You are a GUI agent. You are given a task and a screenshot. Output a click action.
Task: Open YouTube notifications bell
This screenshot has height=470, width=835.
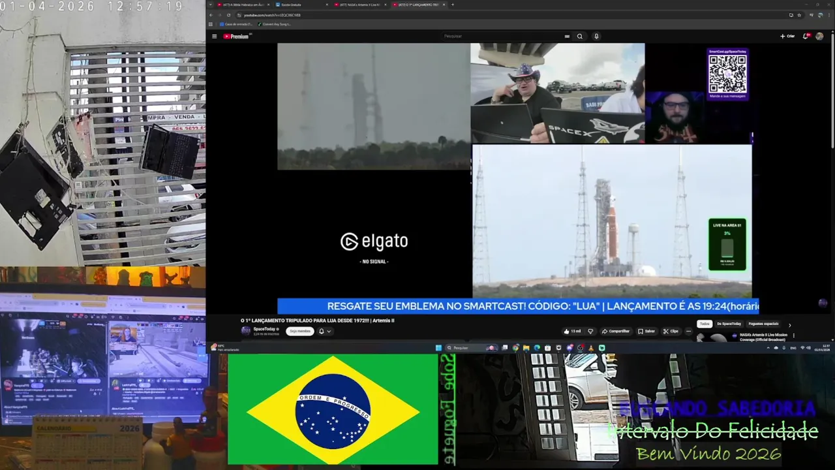(806, 37)
